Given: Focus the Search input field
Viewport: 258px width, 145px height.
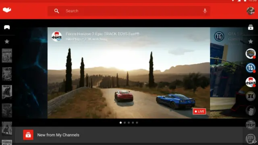Looking at the screenshot, I should pyautogui.click(x=129, y=11).
